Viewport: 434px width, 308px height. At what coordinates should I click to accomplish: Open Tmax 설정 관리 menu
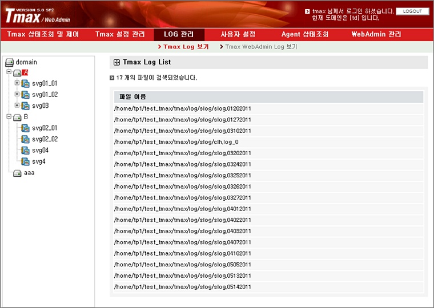pos(120,34)
